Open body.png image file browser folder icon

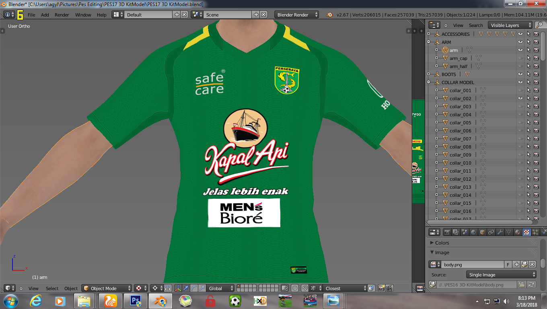[x=522, y=284]
